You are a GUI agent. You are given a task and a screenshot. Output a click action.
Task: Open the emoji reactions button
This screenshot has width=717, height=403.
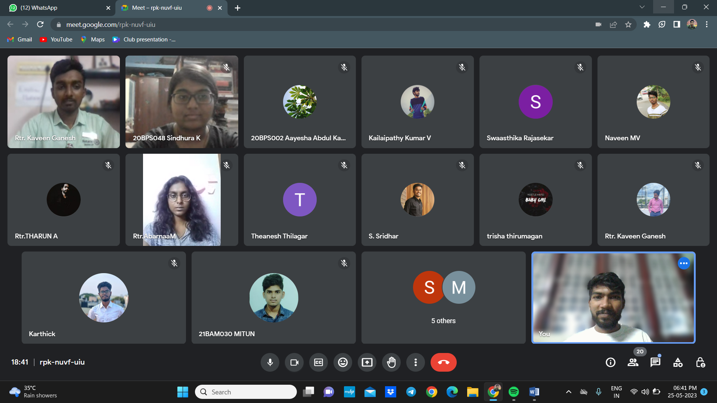pyautogui.click(x=342, y=362)
